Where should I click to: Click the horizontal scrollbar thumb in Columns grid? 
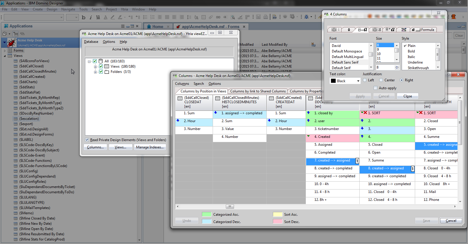230,207
